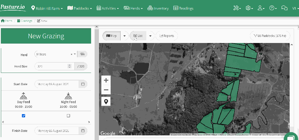The width and height of the screenshot is (299, 140).
Task: Click the herd icon beside Milkers
Action: [x=82, y=54]
